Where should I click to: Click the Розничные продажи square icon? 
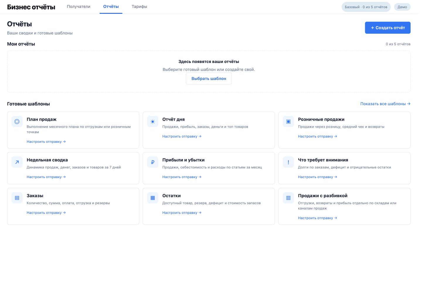(288, 122)
